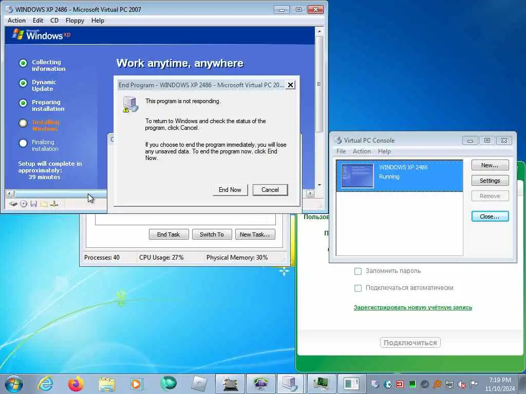Switch to the Virtual PC taskbar button
Screen dimensions: 526x394
(290, 384)
